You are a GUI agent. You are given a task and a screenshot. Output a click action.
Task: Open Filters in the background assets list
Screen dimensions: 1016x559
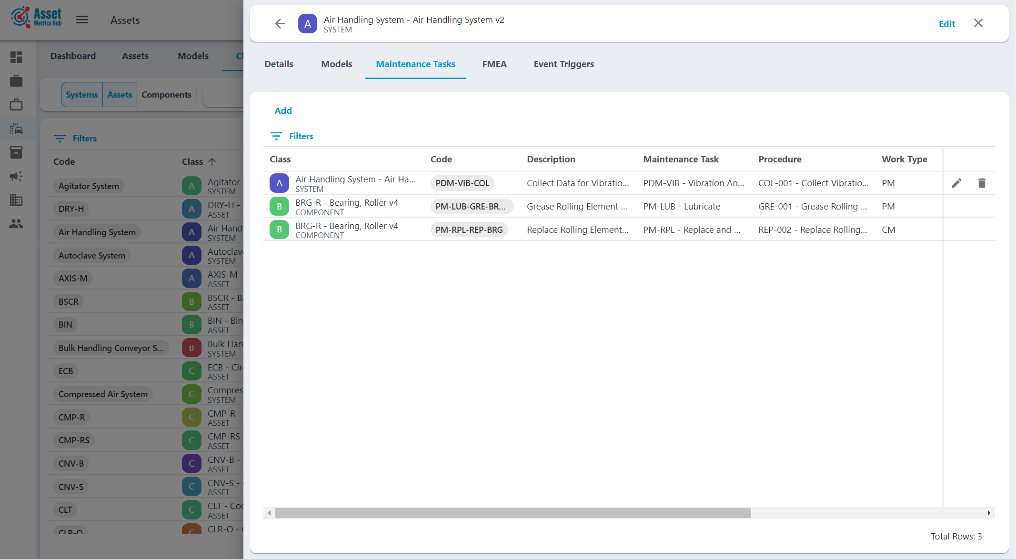[x=75, y=138]
